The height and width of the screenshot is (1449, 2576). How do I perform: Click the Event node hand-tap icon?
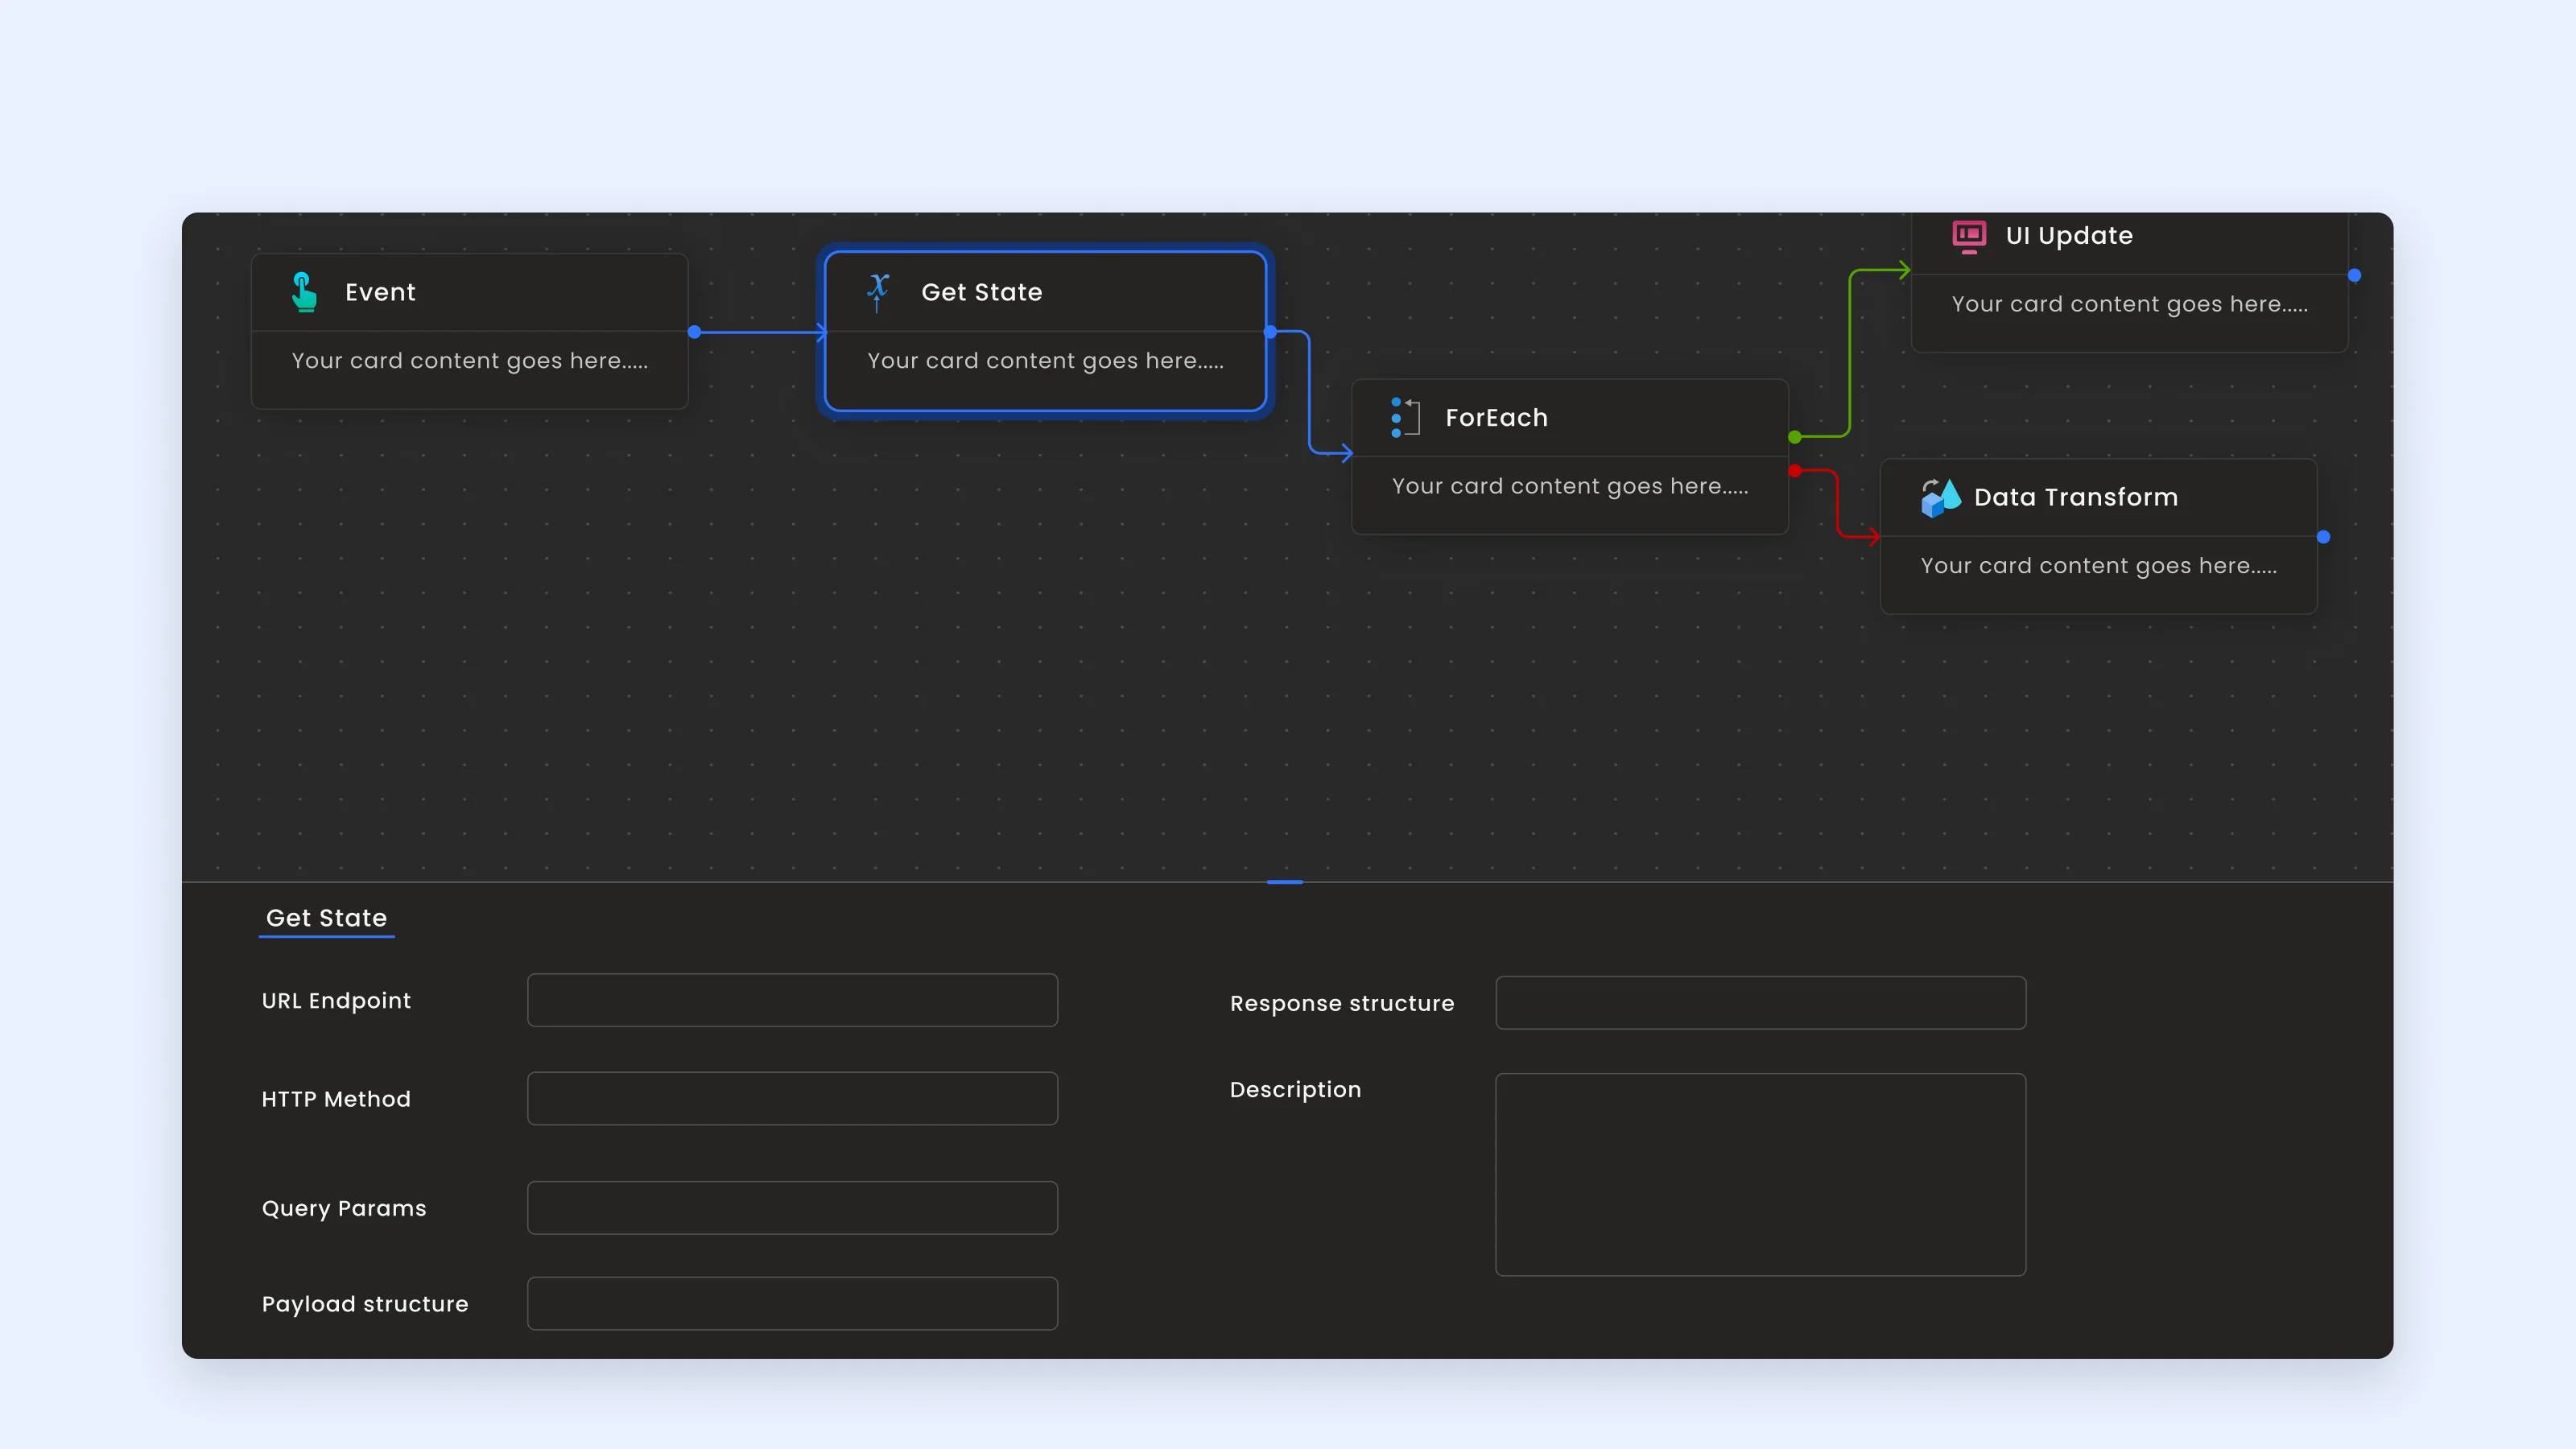pos(304,292)
